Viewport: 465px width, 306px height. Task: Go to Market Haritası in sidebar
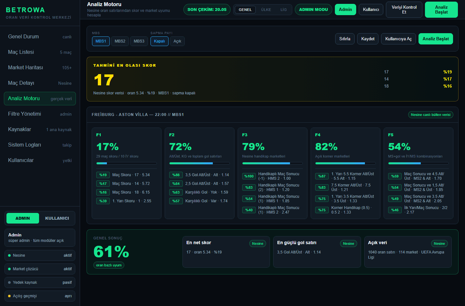coord(40,68)
